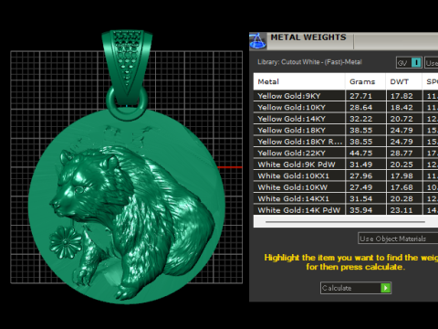Click the green Calculate arrow icon
Screen dimensions: 438x329
(385, 288)
